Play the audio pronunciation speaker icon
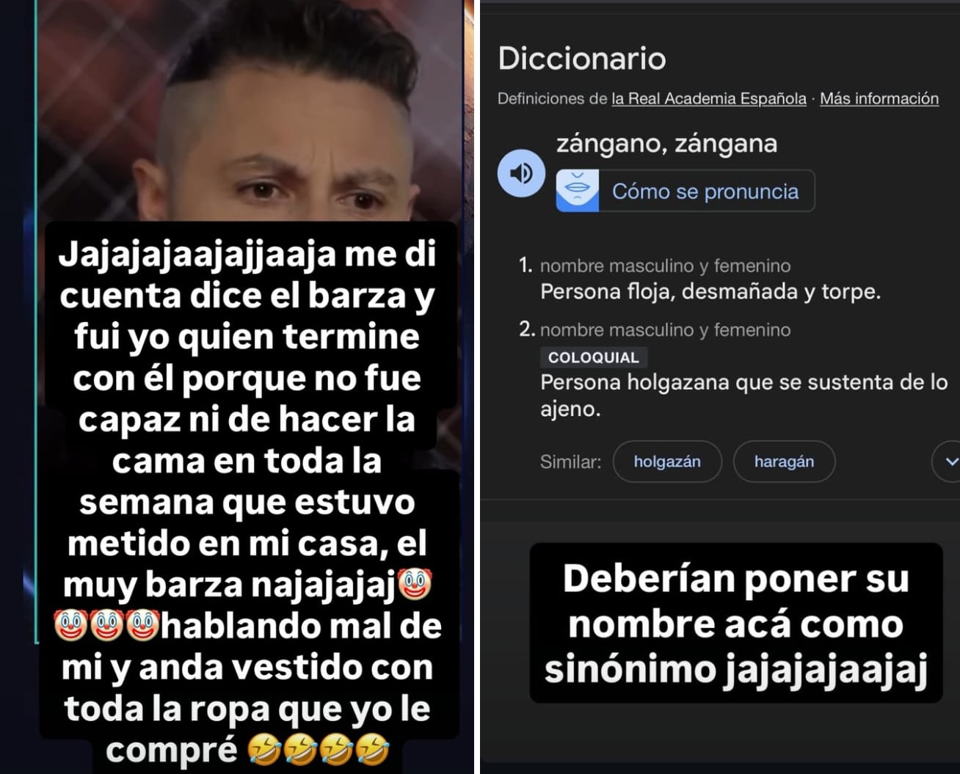This screenshot has width=960, height=774. tap(521, 174)
